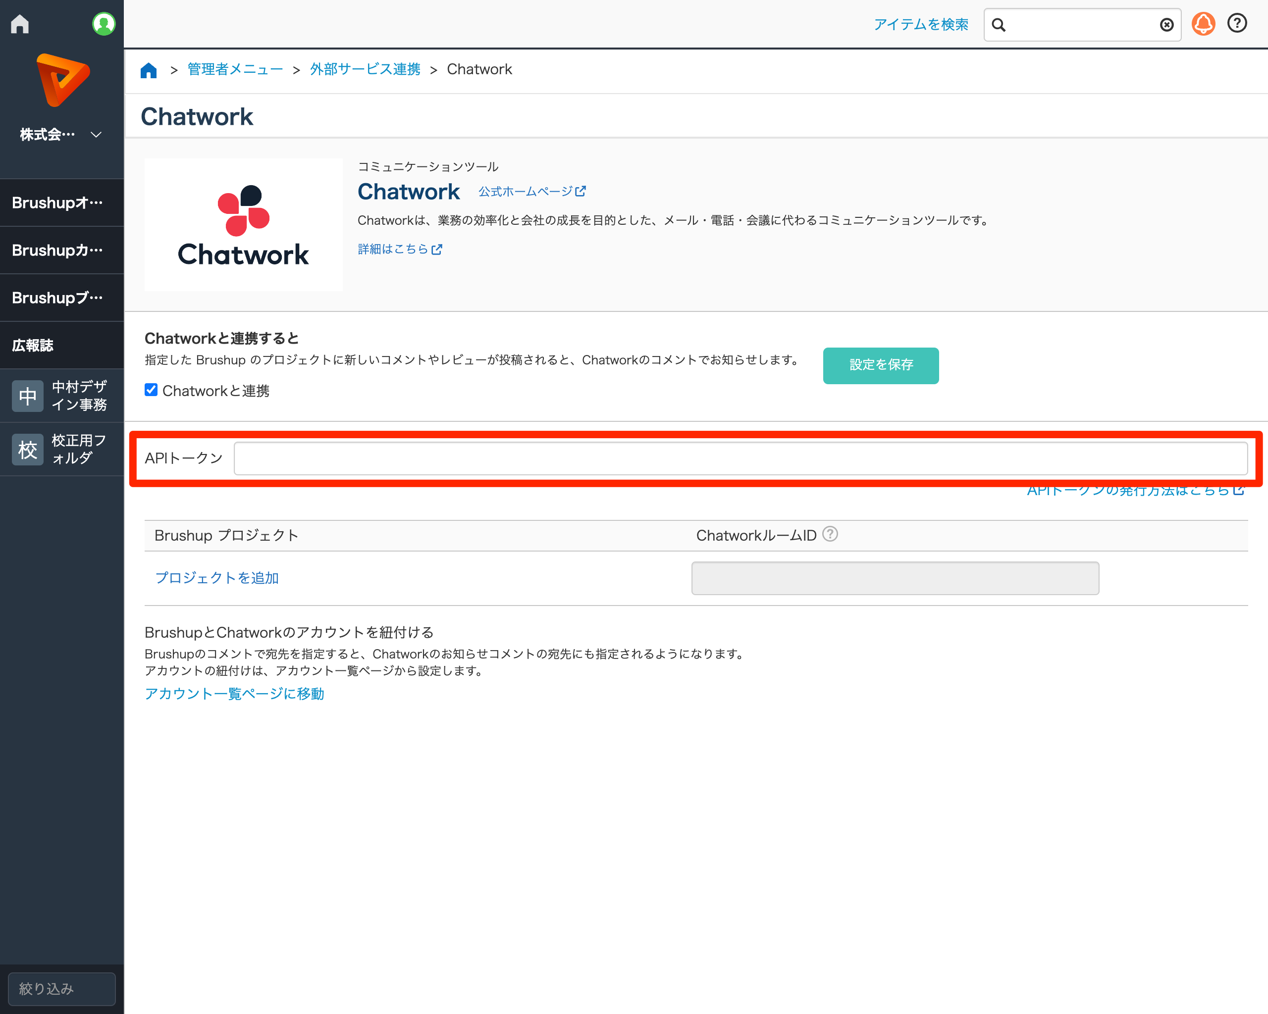Viewport: 1268px width, 1014px height.
Task: Click the ChatworkルームID input field
Action: pyautogui.click(x=895, y=578)
